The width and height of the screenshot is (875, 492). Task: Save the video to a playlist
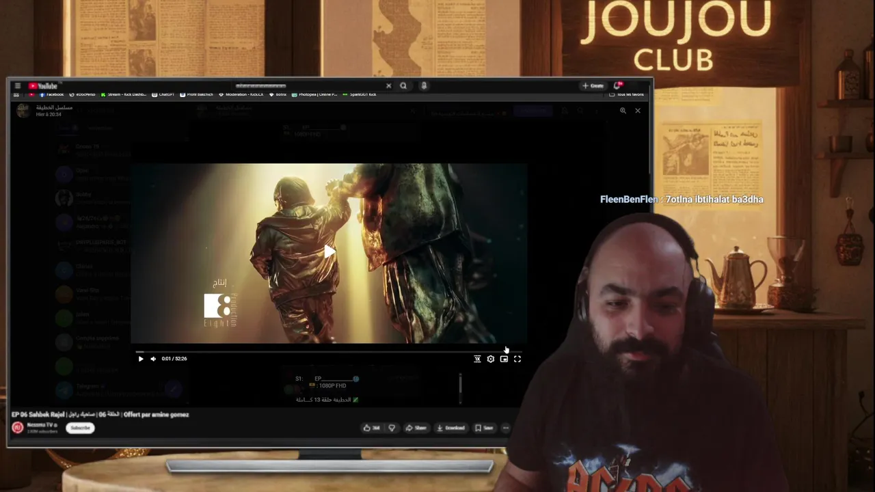click(x=484, y=428)
